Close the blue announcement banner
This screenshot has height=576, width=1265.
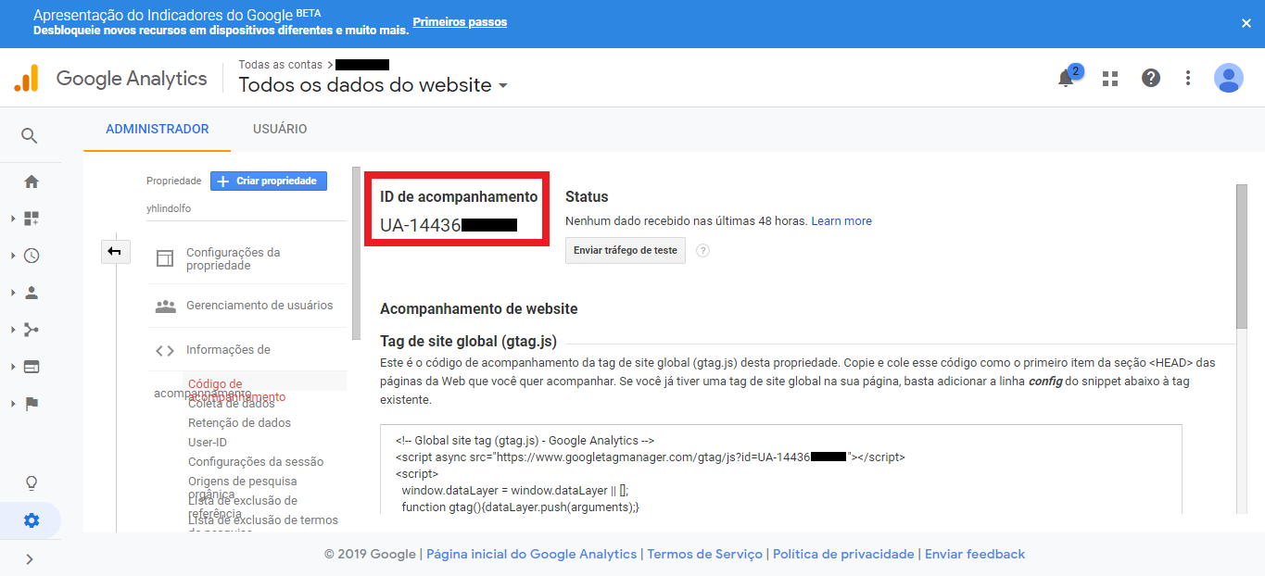[x=1246, y=23]
